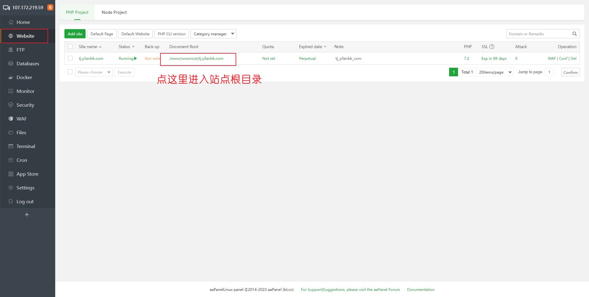Image resolution: width=589 pixels, height=297 pixels.
Task: Toggle the checkbox beside Please choose
Action: [70, 72]
